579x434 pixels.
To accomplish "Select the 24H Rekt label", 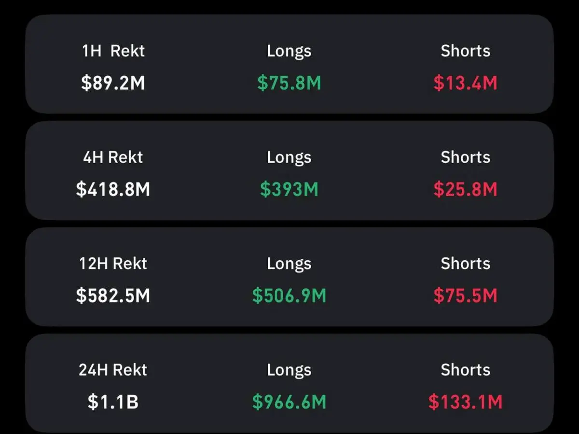I will 113,369.
